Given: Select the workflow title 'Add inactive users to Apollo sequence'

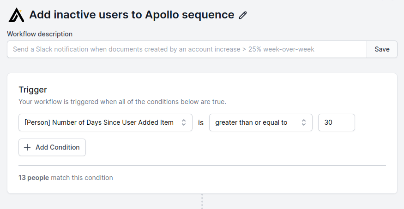Looking at the screenshot, I should click(x=132, y=15).
